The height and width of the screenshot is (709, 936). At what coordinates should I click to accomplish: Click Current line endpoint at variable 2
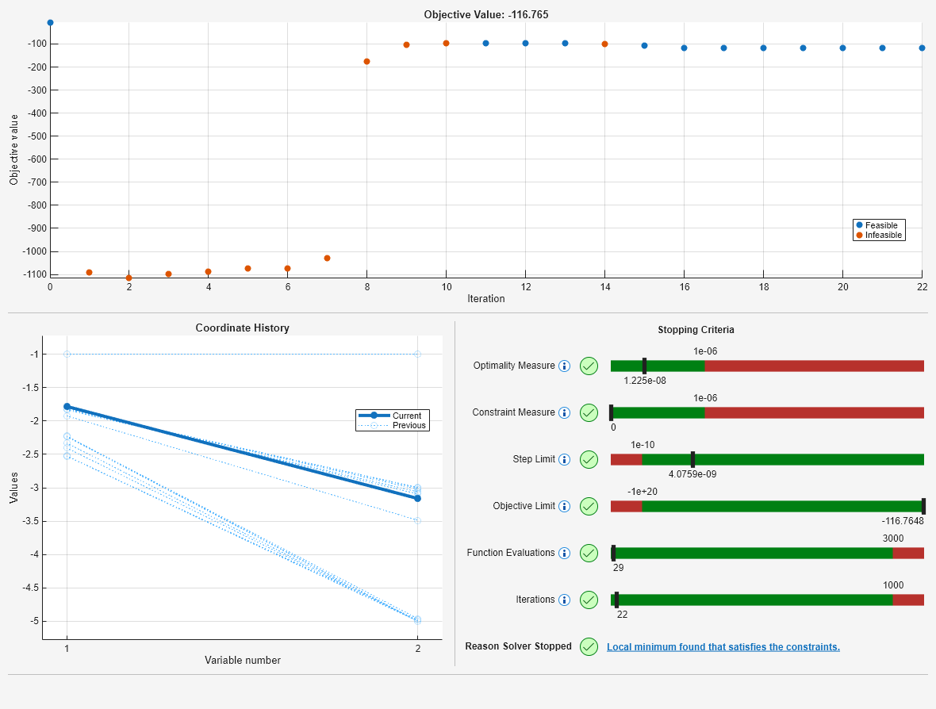(417, 498)
